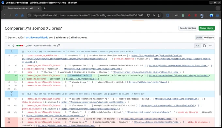The width and height of the screenshot is (222, 128).
Task: Click Nueva página button
Action: click(x=207, y=28)
